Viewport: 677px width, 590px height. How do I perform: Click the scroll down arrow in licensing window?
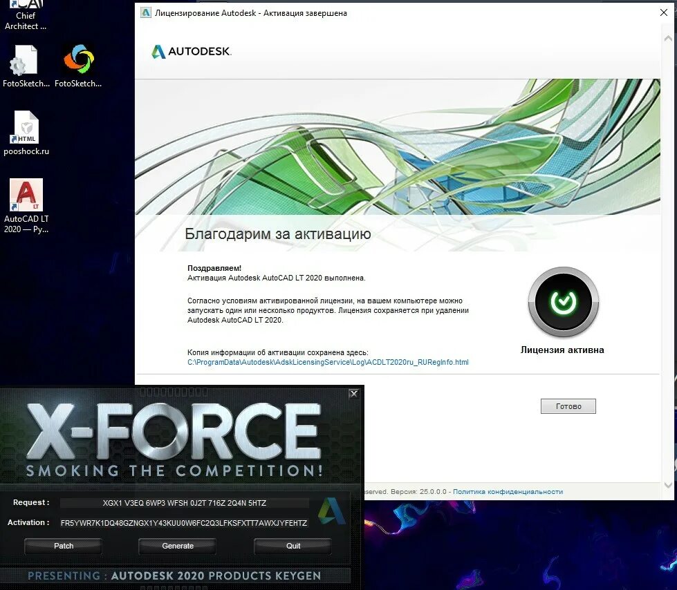668,485
